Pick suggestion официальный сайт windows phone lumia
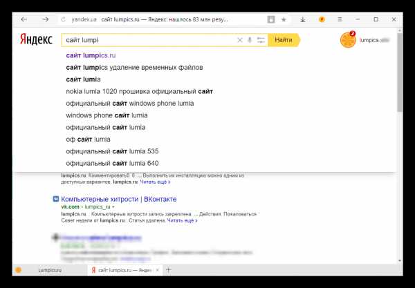415x288 pixels. [130, 104]
